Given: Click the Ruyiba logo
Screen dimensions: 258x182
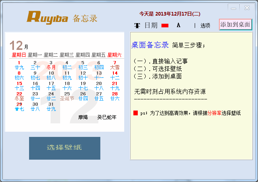Looking at the screenshot, I should pyautogui.click(x=47, y=18).
